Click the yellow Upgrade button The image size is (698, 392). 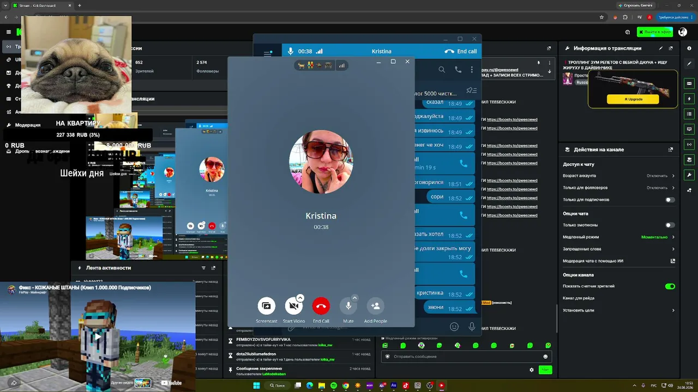pyautogui.click(x=633, y=100)
